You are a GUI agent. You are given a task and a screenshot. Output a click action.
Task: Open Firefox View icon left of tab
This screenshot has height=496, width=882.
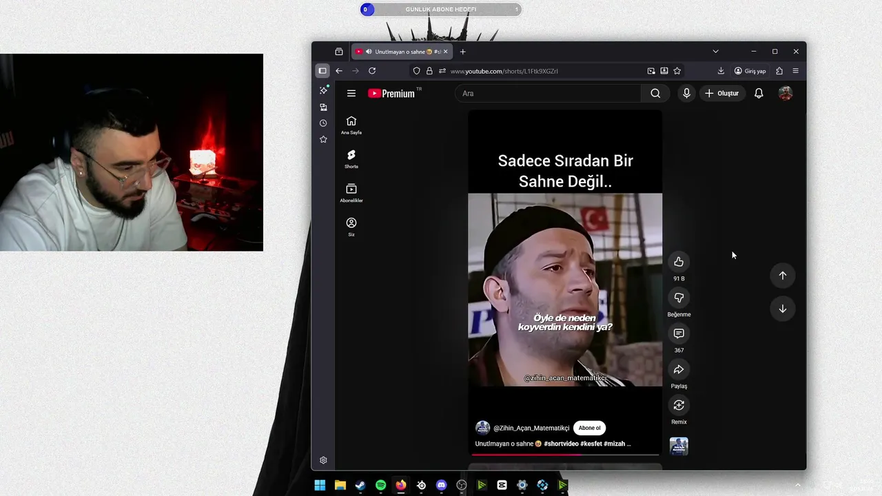(x=339, y=52)
